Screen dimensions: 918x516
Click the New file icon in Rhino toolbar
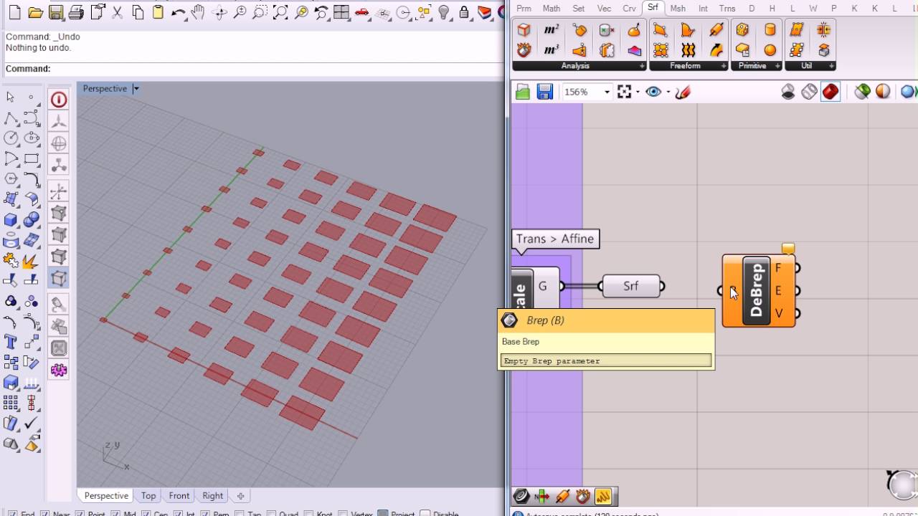[15, 12]
